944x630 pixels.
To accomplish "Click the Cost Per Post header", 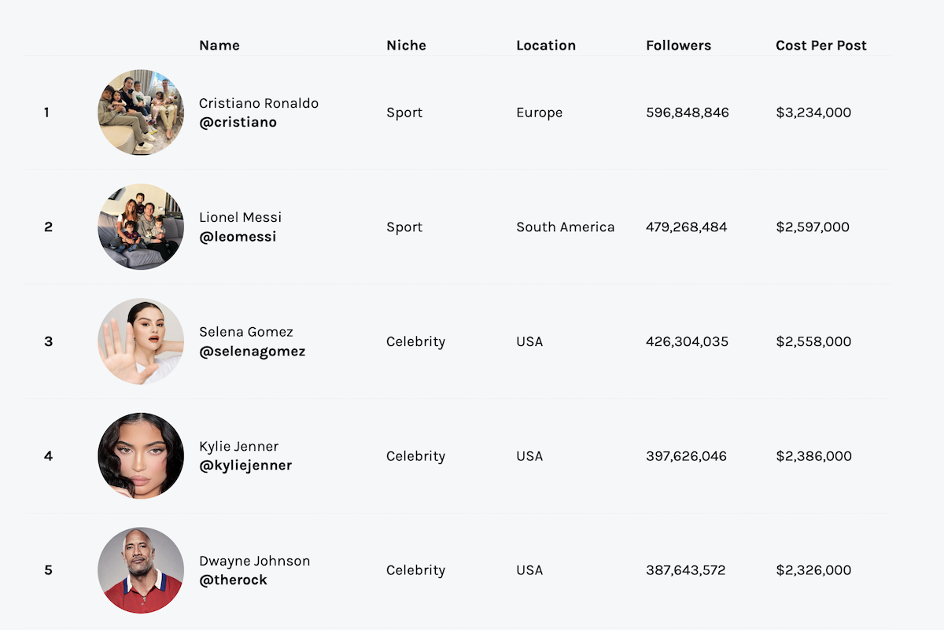I will click(821, 46).
